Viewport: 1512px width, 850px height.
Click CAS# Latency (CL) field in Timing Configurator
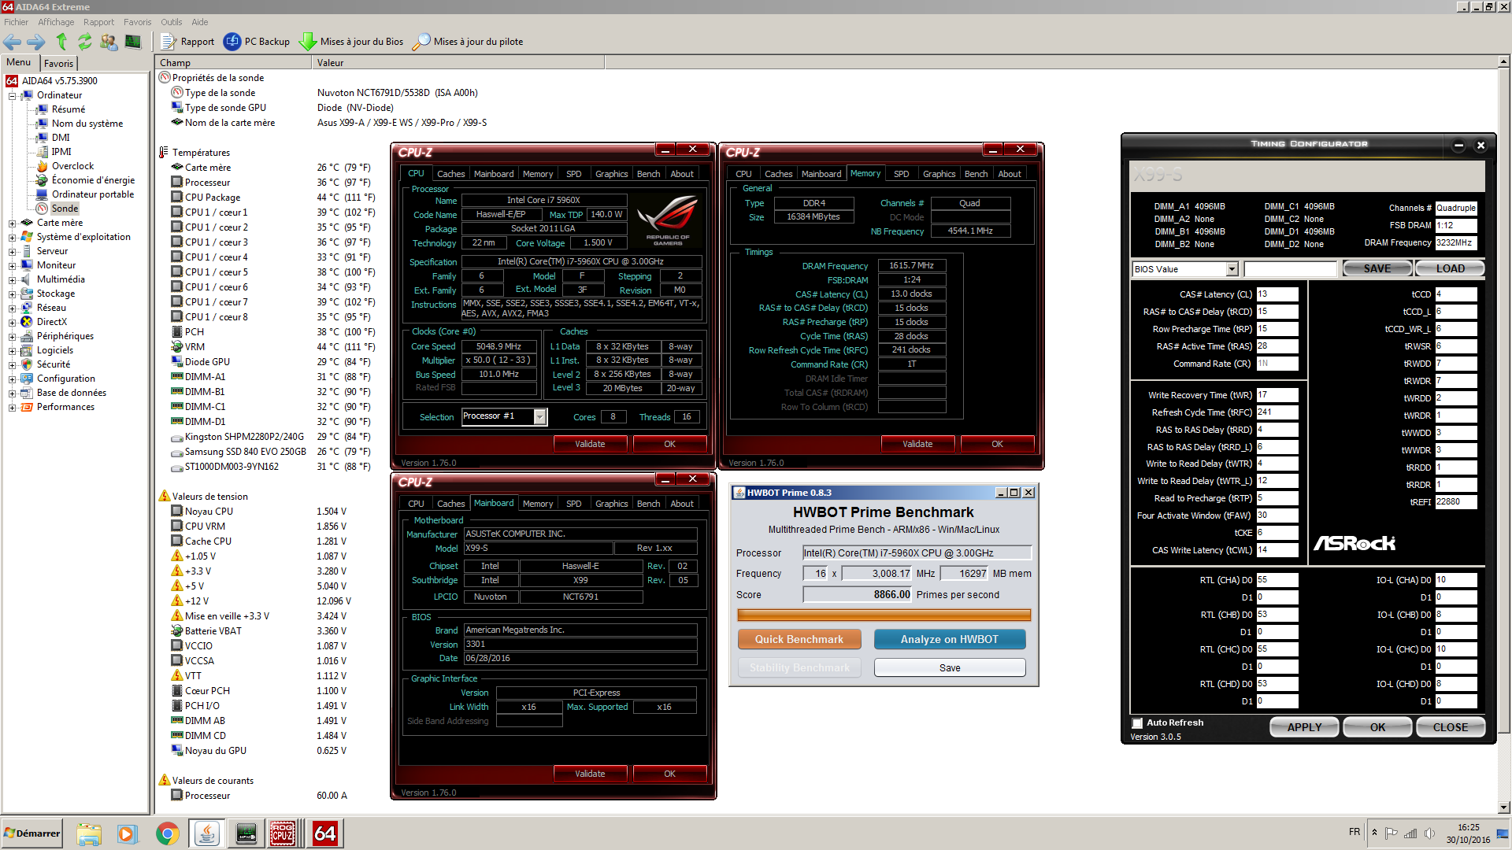1277,294
